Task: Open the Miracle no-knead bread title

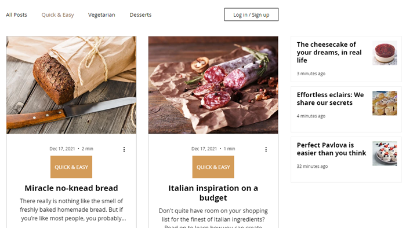Action: [x=71, y=188]
